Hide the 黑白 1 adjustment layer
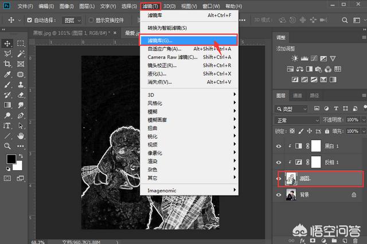367x244 pixels. click(279, 146)
